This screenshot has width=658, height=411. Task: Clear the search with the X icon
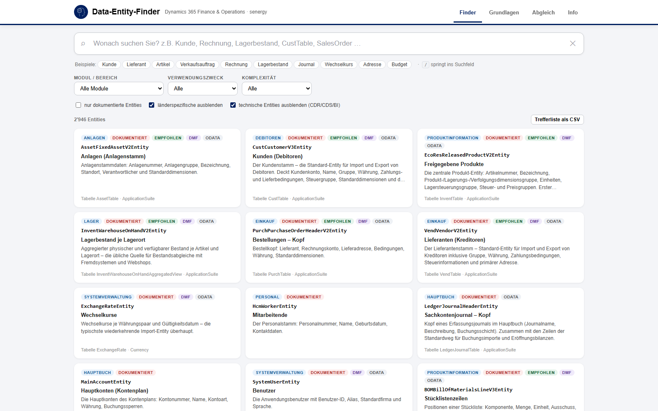pos(572,44)
